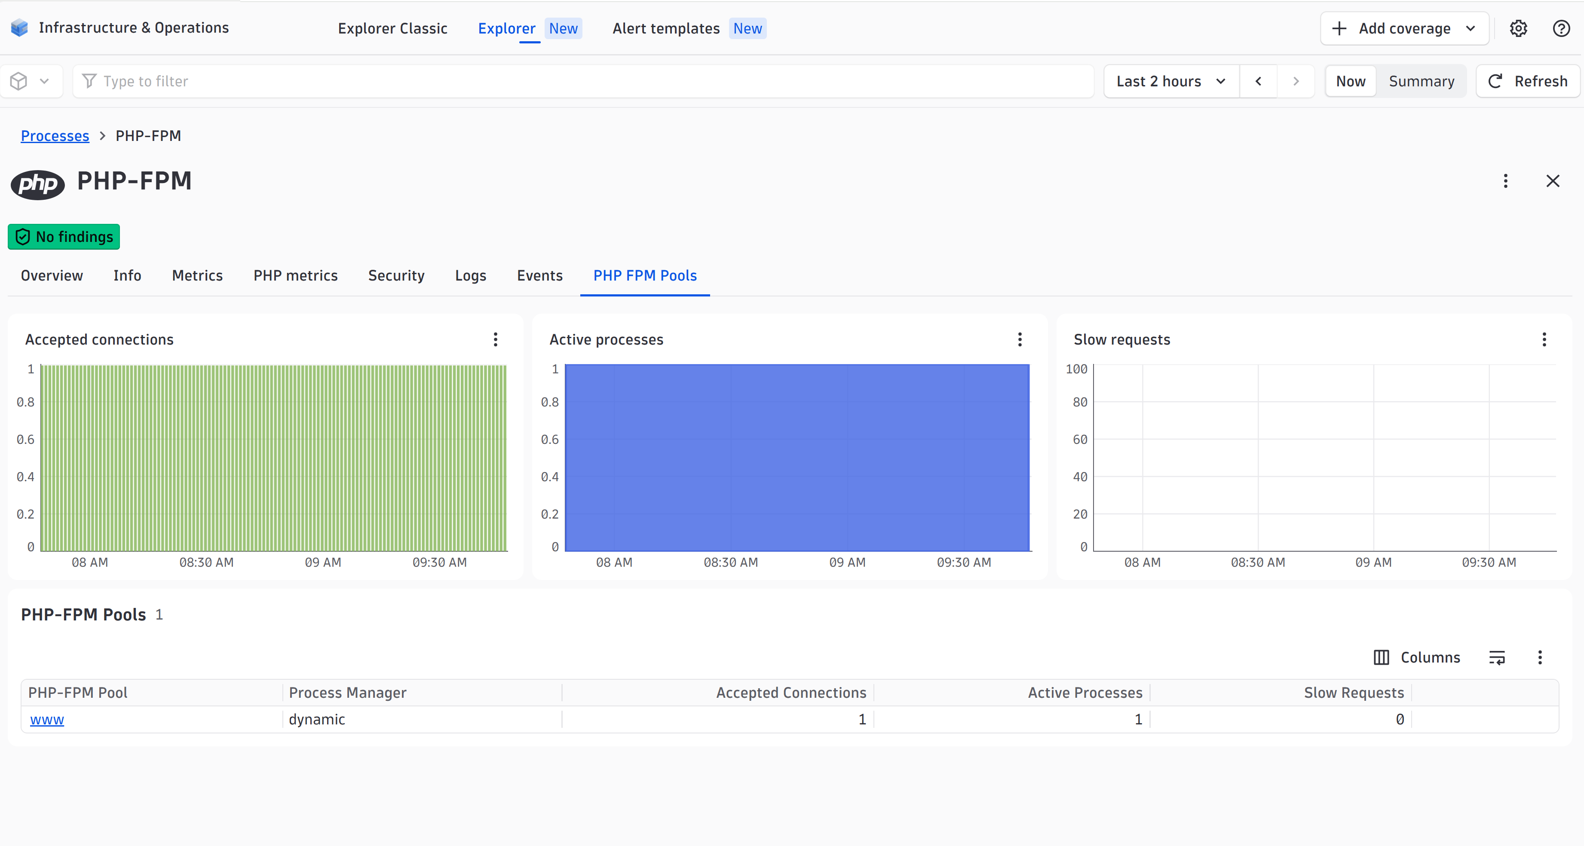The height and width of the screenshot is (846, 1584).
Task: Click the green Accepted connections chart
Action: click(274, 458)
